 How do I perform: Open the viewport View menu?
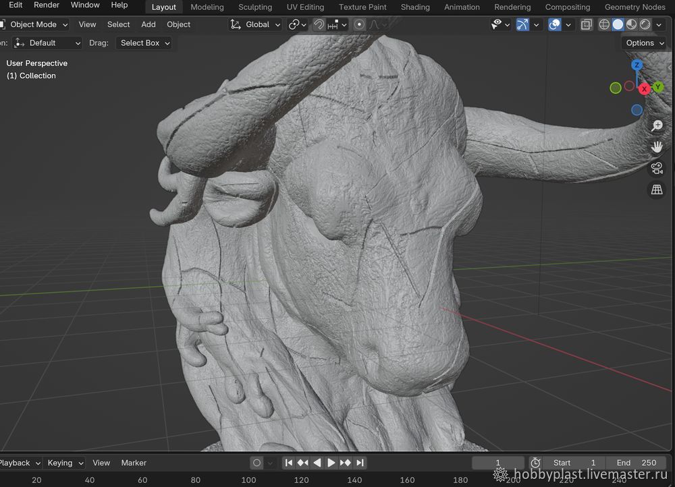click(x=87, y=24)
